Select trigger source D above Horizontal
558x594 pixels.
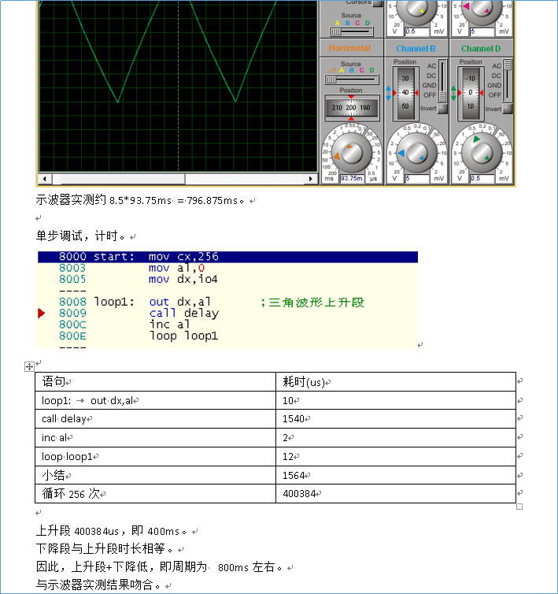(x=368, y=23)
